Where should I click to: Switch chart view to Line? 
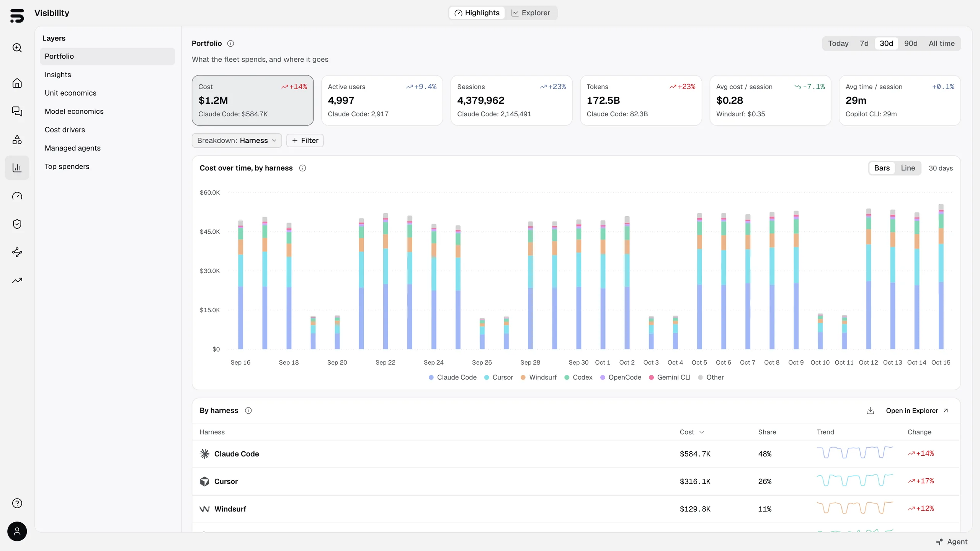pyautogui.click(x=908, y=168)
